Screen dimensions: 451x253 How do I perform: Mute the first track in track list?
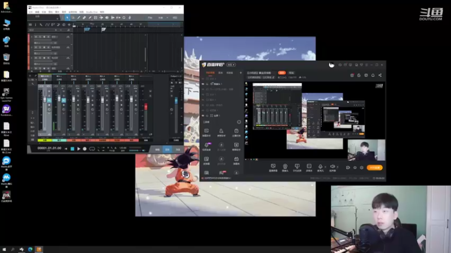pos(36,37)
